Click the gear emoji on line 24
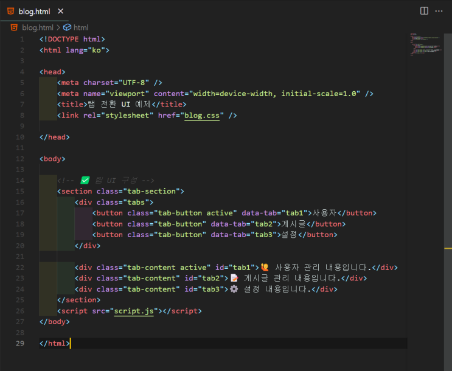Viewport: 452px width, 371px height. (x=234, y=289)
